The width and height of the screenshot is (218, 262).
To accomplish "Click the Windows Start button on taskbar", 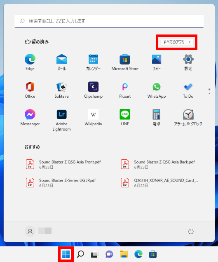I will coord(66,254).
